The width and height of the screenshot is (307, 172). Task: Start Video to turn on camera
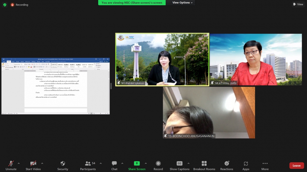point(33,164)
